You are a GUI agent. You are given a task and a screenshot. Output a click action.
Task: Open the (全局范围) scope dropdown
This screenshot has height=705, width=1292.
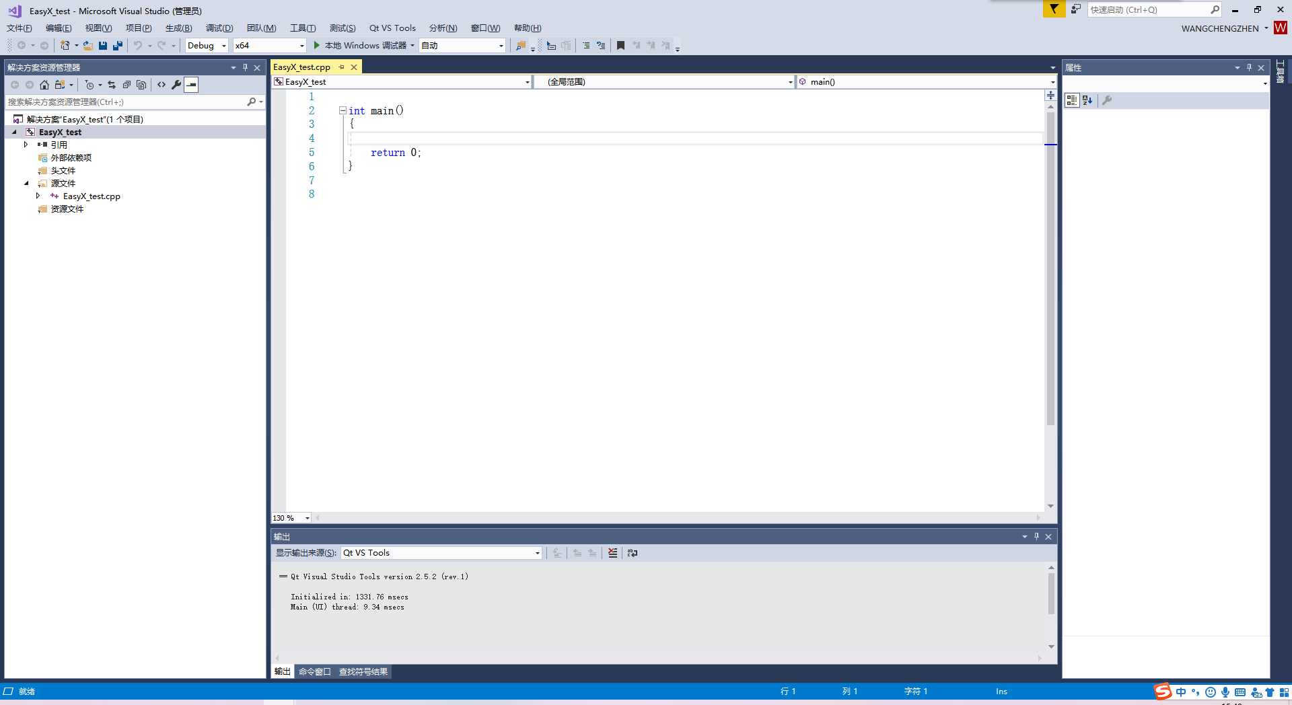point(790,82)
